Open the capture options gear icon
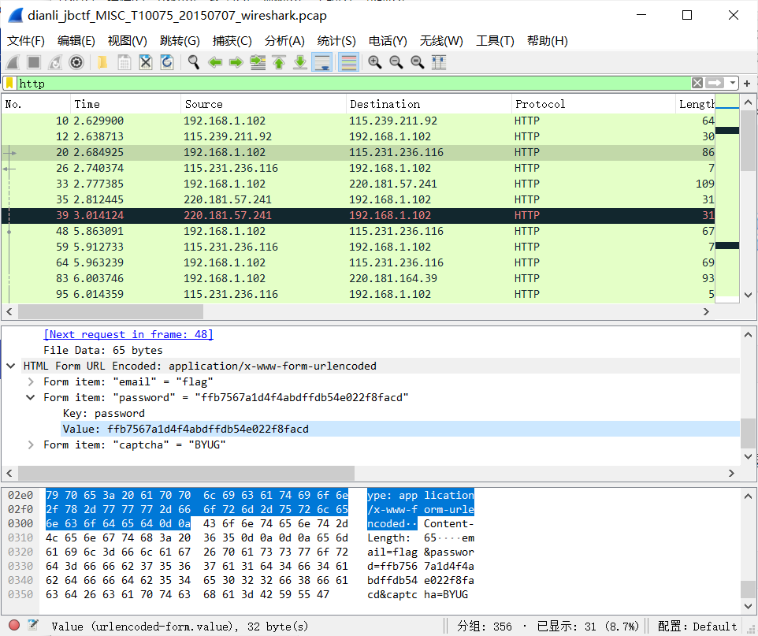Image resolution: width=758 pixels, height=636 pixels. tap(76, 62)
